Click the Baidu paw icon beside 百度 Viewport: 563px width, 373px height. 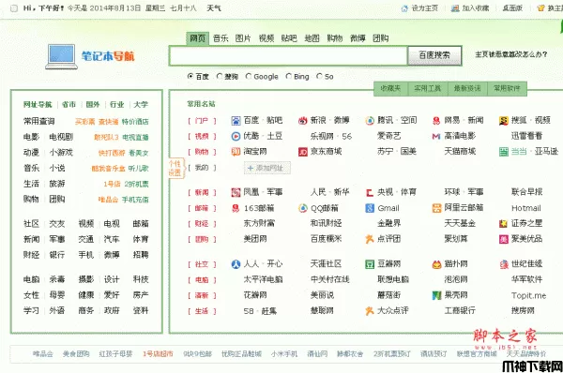pos(236,121)
